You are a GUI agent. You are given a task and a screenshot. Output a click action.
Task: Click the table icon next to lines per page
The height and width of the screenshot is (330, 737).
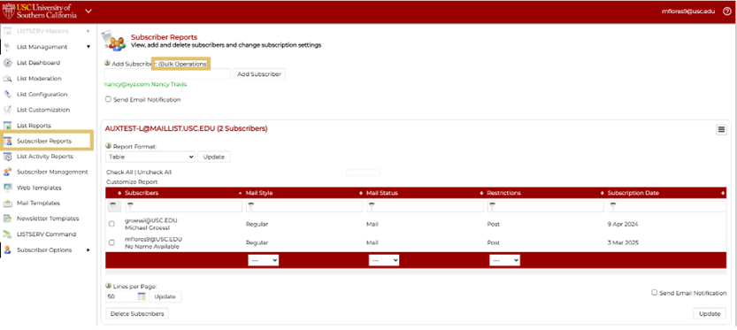point(142,296)
